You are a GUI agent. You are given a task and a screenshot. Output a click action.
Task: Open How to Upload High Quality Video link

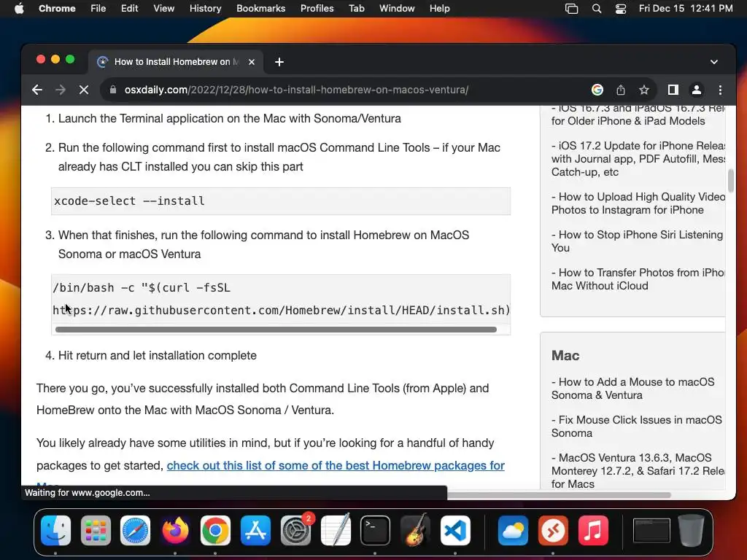[x=638, y=203]
